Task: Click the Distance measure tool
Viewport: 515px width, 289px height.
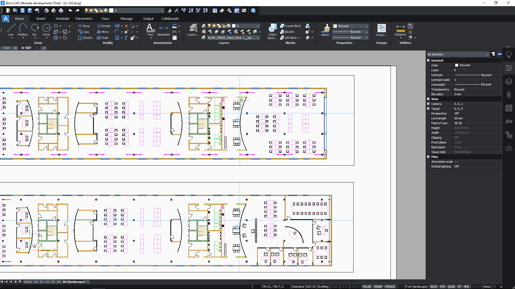Action: click(x=400, y=30)
